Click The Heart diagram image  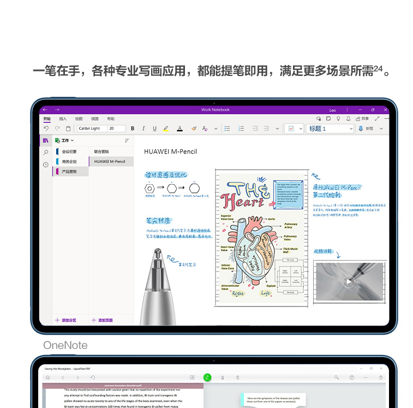pos(261,238)
